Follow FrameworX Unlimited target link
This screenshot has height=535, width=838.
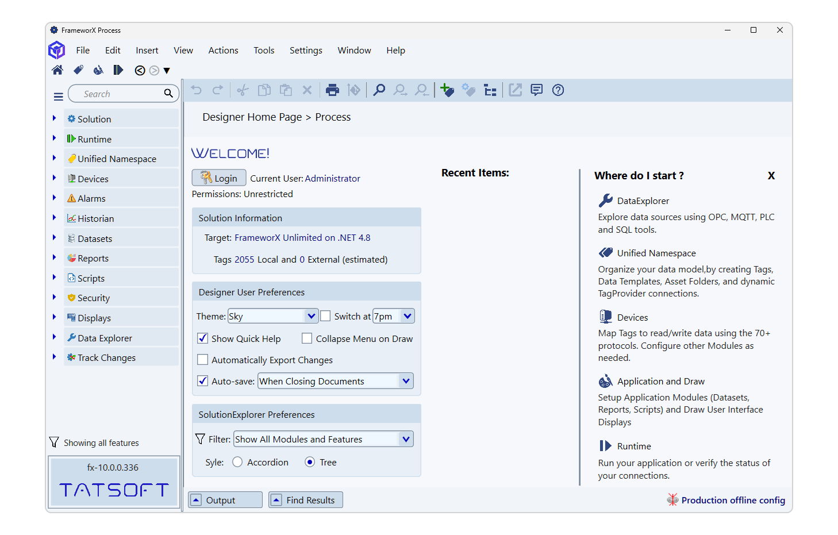(x=302, y=237)
